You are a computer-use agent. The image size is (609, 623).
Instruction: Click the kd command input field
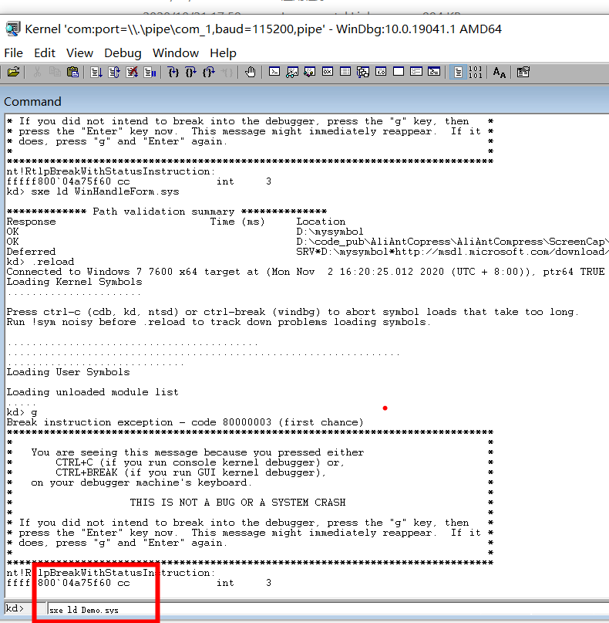(x=328, y=609)
